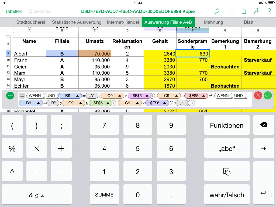Tap the SUMME key on the keyboard
Screen dimensions: 276x207
(x=104, y=194)
